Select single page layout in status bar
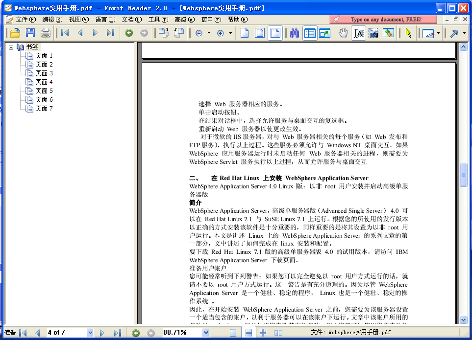The height and width of the screenshot is (340, 472). click(x=233, y=333)
